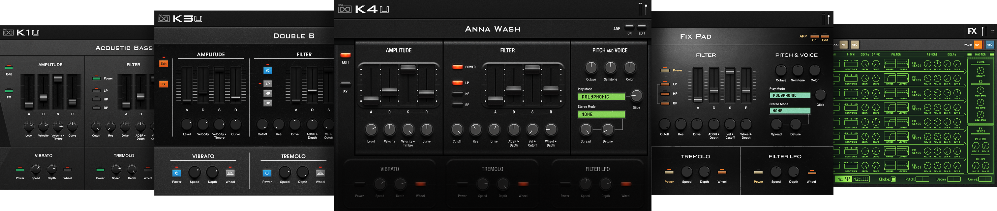997x211 pixels.
Task: Click the Tremolo Speed knob in Fix Pad window
Action: tap(687, 172)
